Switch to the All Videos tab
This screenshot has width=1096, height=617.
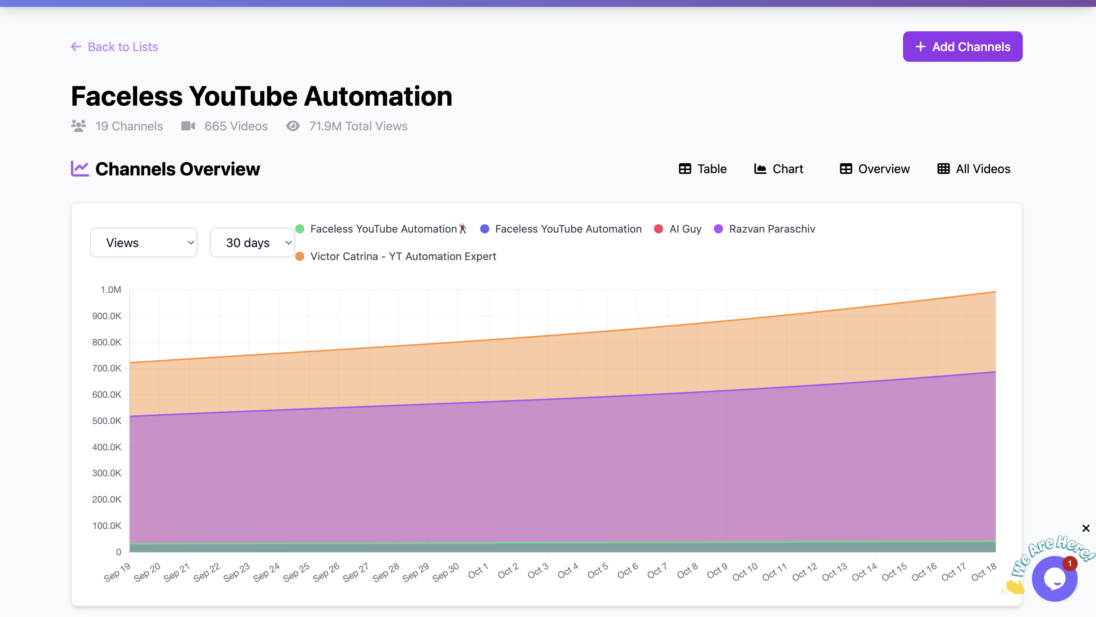click(974, 169)
